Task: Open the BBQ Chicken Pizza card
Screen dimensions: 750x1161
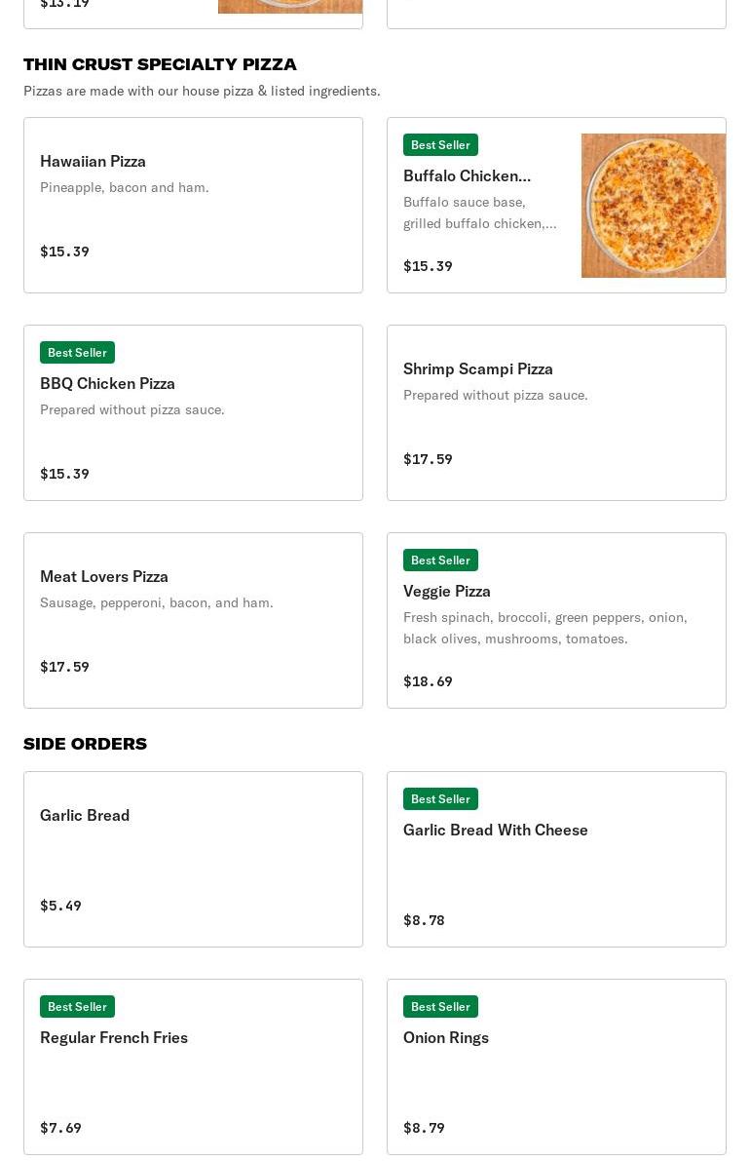Action: pos(193,412)
